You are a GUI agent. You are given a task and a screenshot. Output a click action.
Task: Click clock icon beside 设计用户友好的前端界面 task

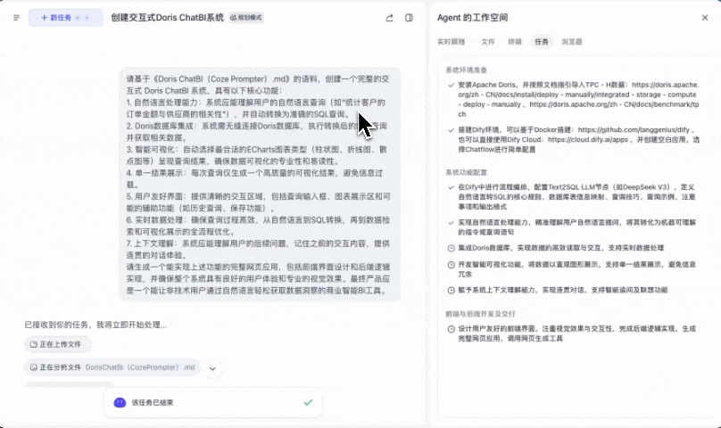452,329
